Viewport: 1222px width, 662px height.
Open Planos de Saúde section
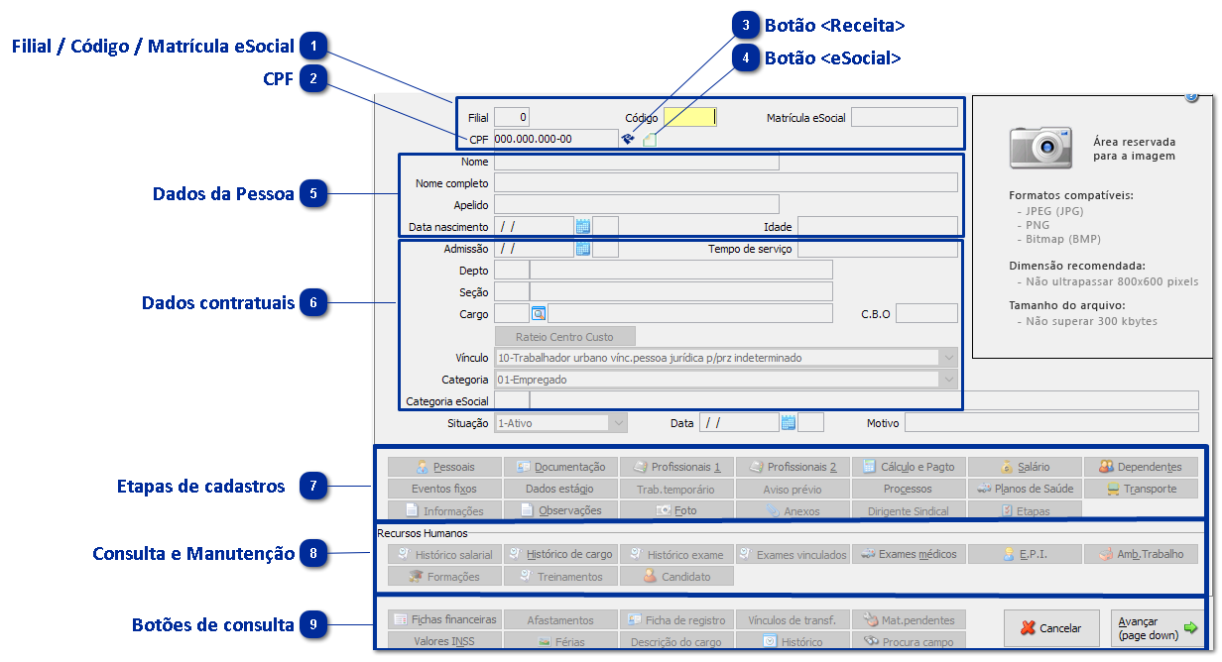1025,489
